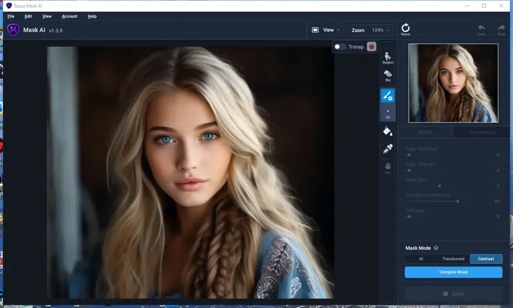Select the Pan hand tool
The height and width of the screenshot is (308, 513).
coord(388,168)
